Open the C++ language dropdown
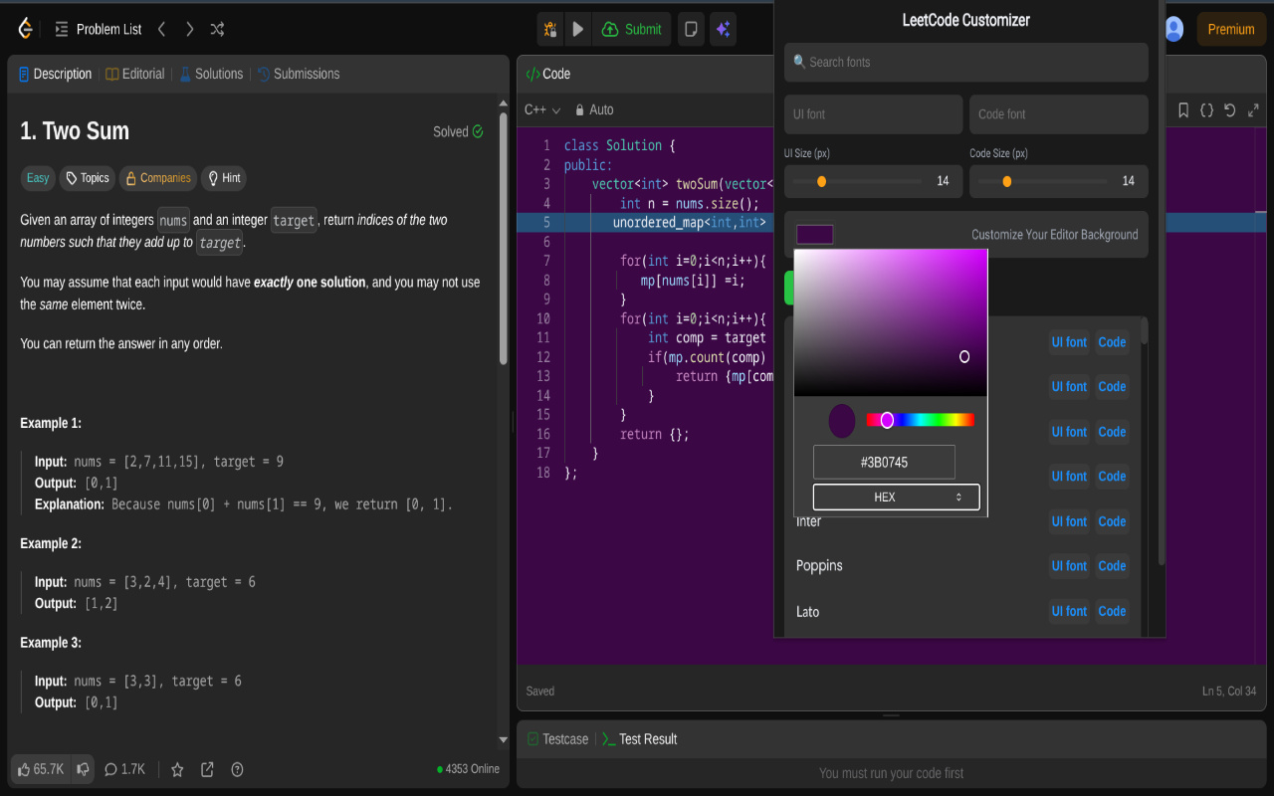 tap(542, 109)
